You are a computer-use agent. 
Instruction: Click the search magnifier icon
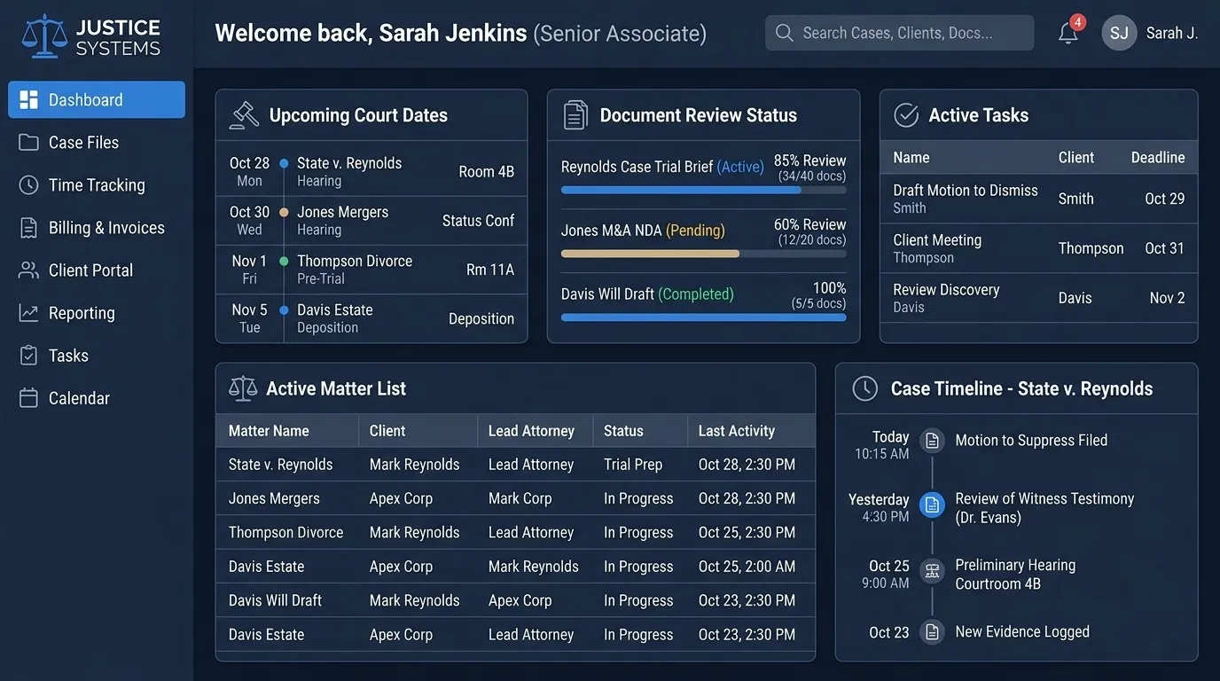click(784, 33)
